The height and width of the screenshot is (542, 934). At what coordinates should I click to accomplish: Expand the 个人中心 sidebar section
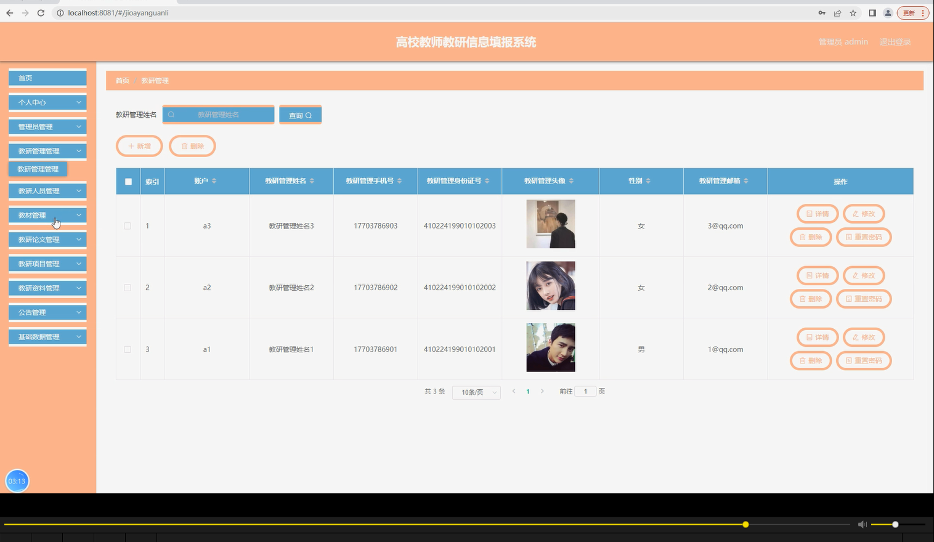pyautogui.click(x=47, y=102)
